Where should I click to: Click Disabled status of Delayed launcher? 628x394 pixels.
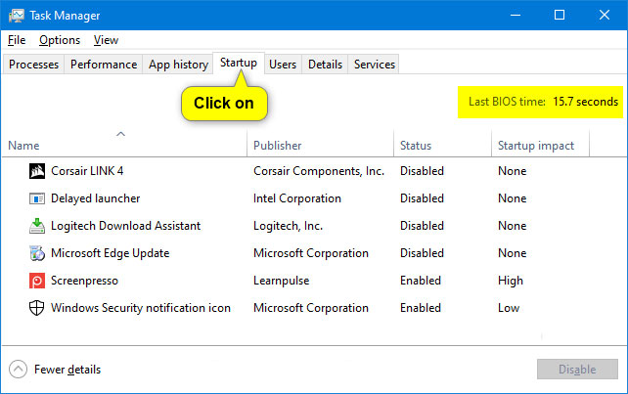(x=422, y=198)
